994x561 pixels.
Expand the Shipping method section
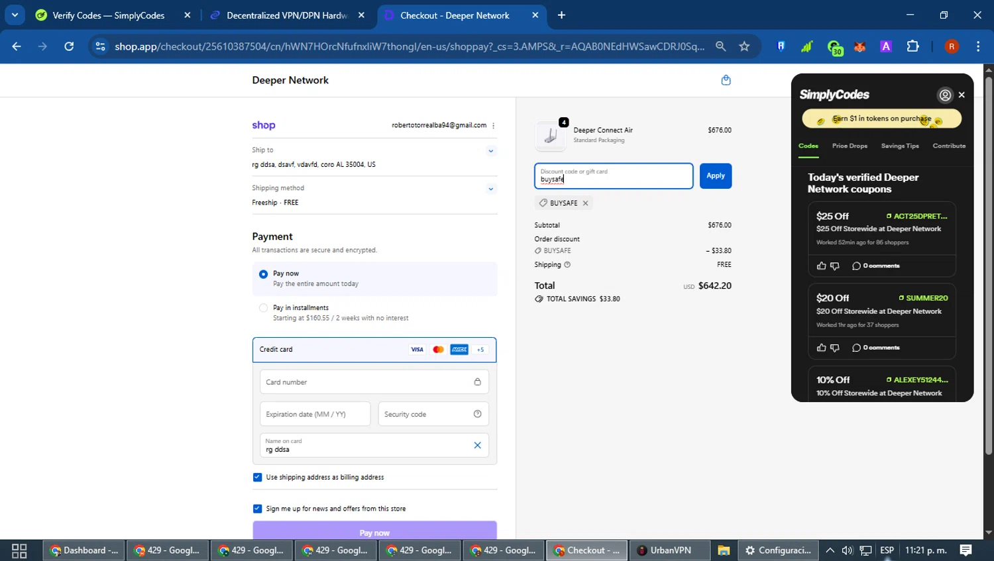491,189
